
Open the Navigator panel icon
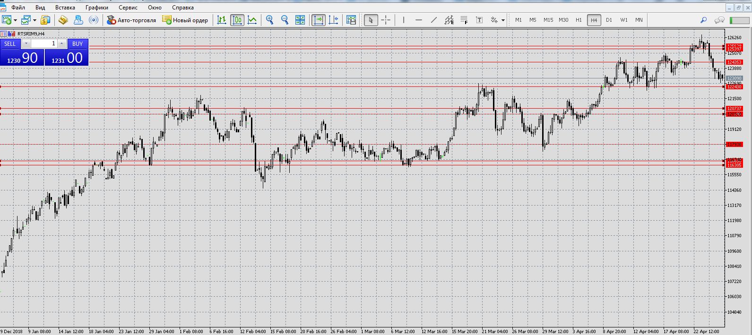[x=78, y=20]
